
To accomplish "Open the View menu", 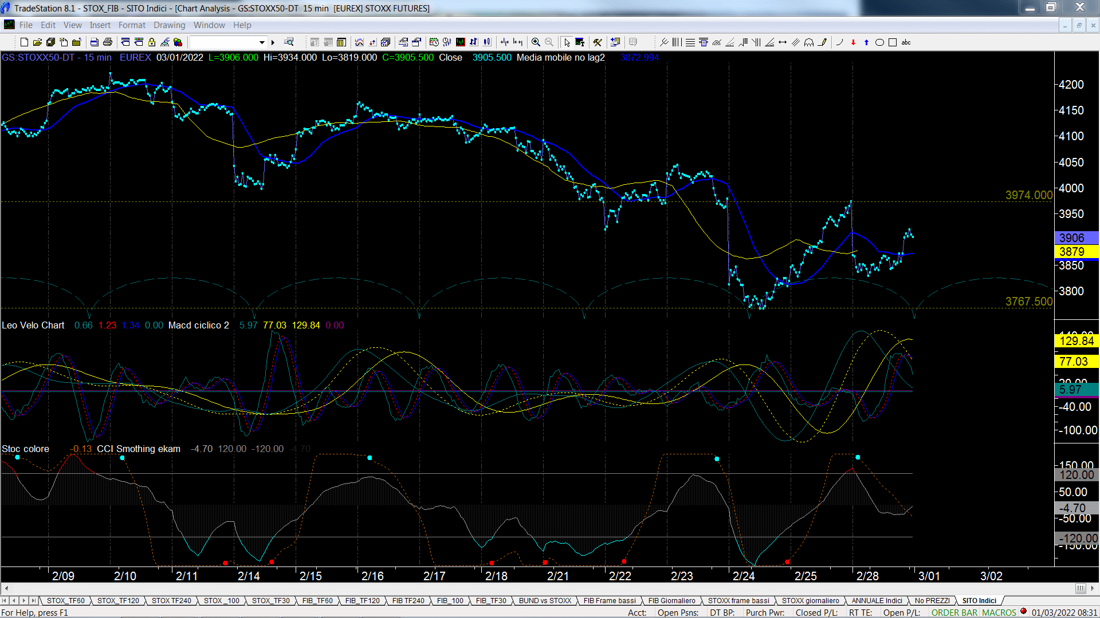I will click(73, 25).
